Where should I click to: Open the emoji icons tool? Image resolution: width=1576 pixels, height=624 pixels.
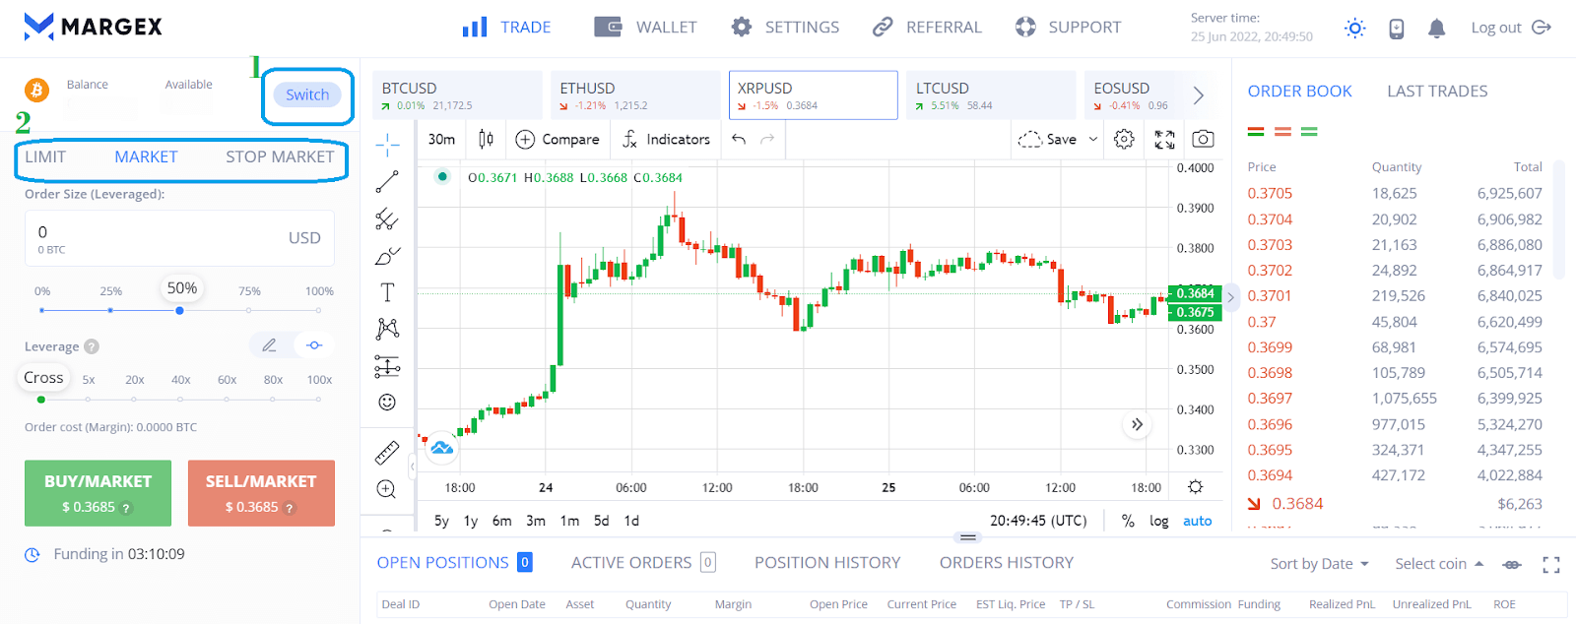[387, 402]
